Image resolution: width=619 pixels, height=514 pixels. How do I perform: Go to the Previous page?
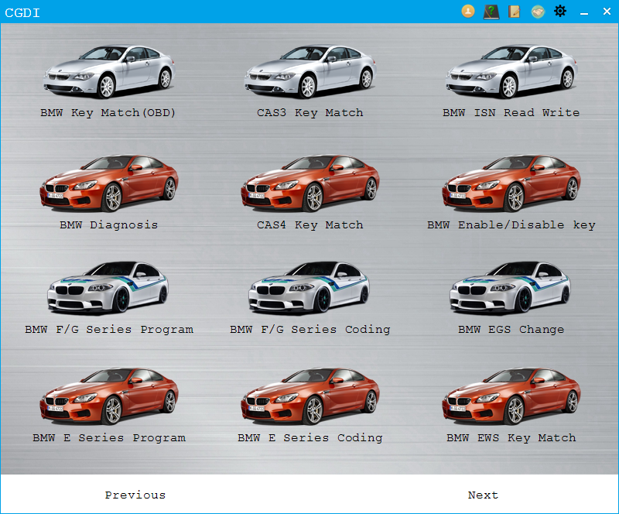[135, 495]
